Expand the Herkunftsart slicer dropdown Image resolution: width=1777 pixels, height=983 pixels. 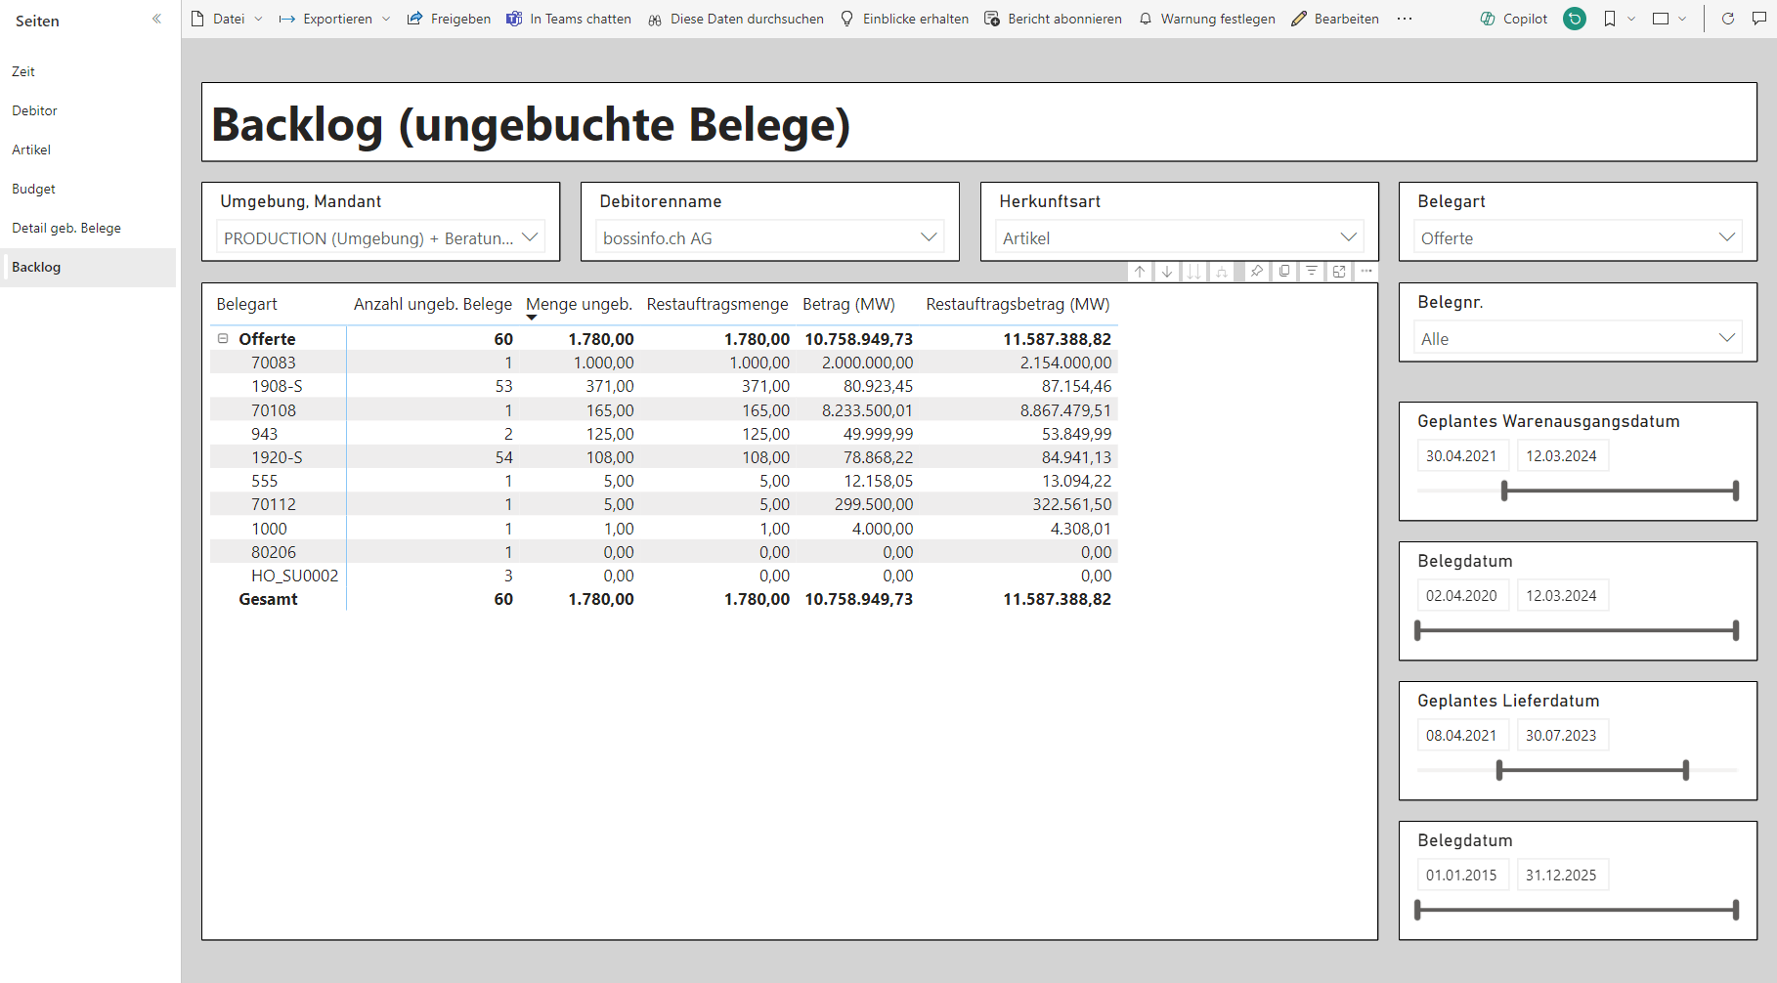click(x=1348, y=237)
